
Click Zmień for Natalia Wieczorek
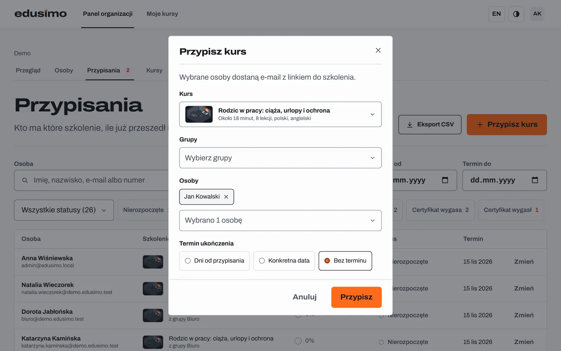click(x=524, y=289)
